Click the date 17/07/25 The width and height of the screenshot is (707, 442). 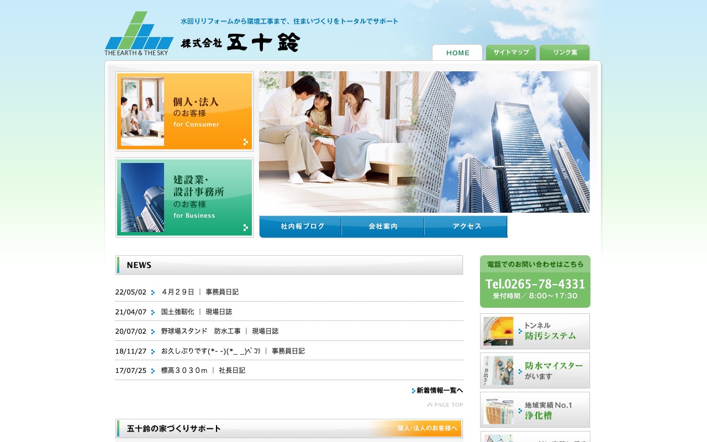(x=131, y=371)
